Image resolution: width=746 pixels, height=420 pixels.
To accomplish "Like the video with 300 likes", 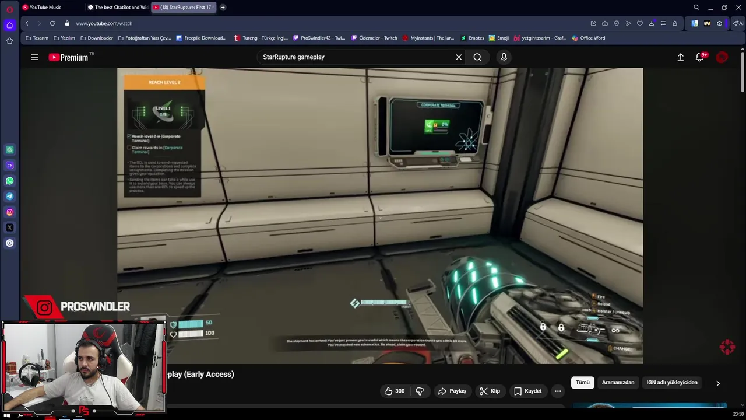I will coord(394,391).
